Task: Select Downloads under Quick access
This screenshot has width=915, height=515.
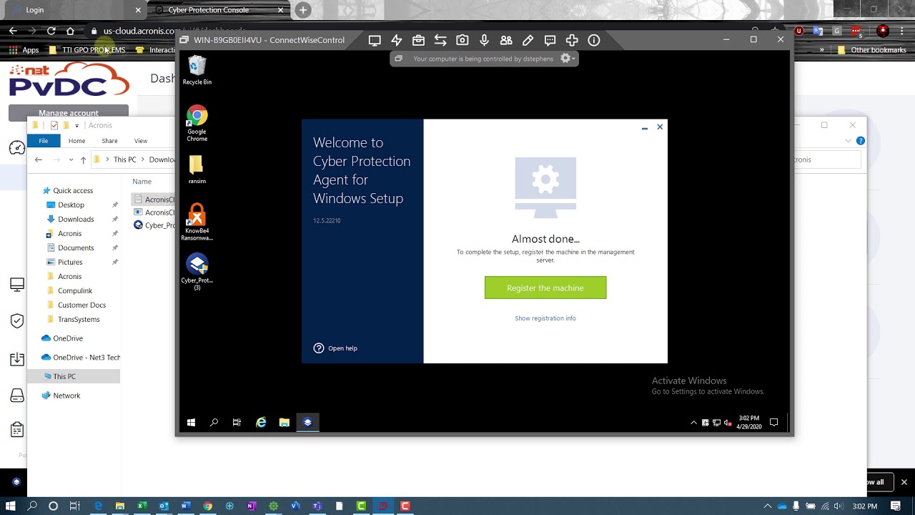Action: (76, 219)
